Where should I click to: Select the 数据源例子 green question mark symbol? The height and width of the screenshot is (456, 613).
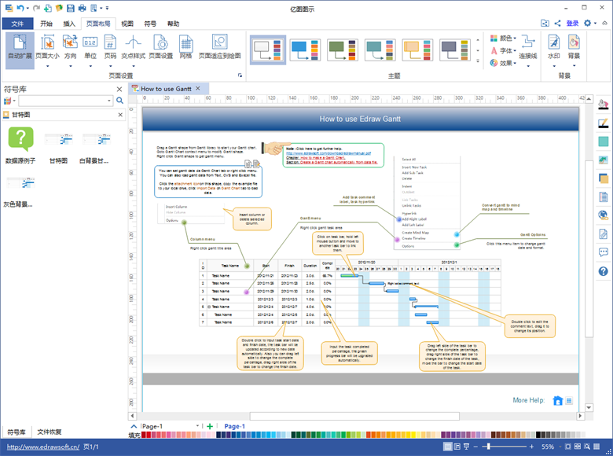pyautogui.click(x=20, y=145)
